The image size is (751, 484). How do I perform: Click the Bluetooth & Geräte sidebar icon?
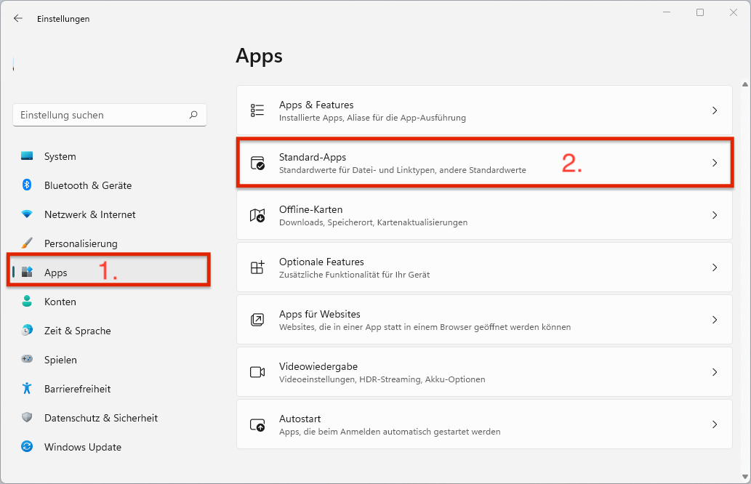27,185
